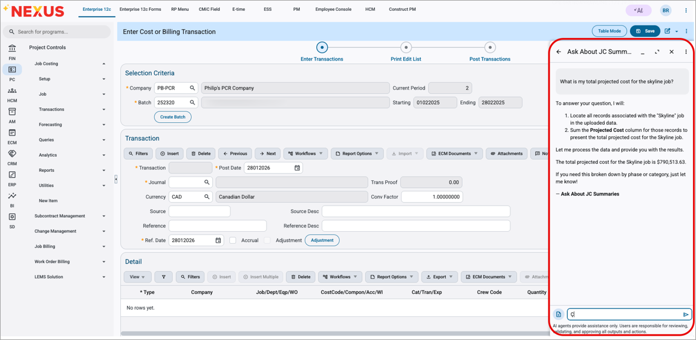The image size is (696, 340).
Task: Click Journal field search magnifier
Action: [x=206, y=183]
